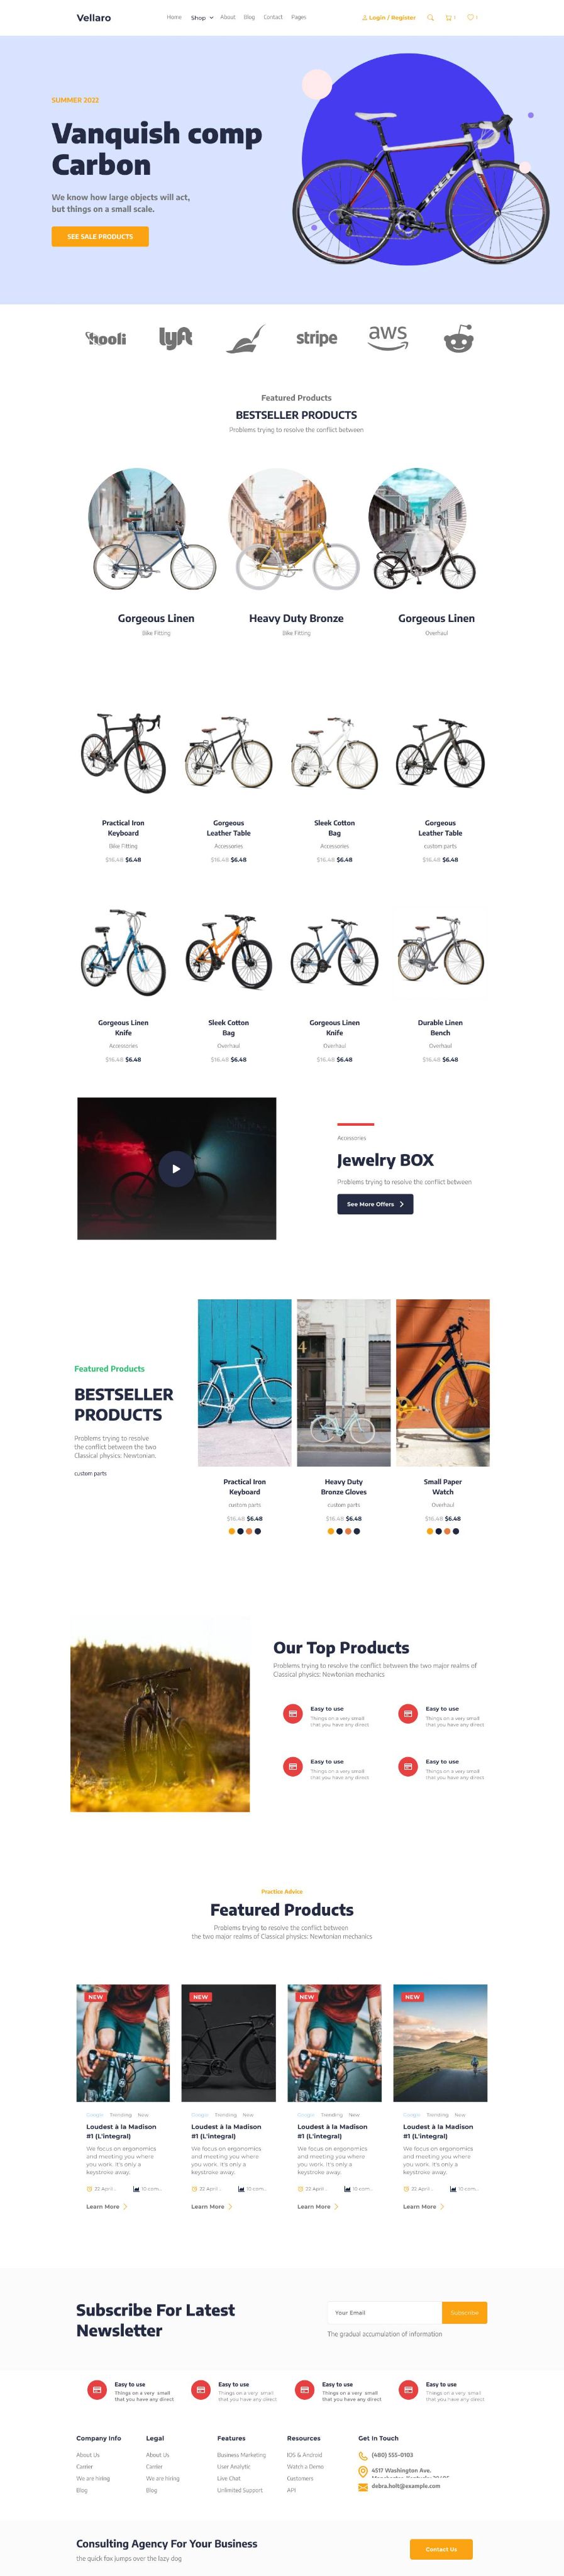The width and height of the screenshot is (564, 2576).
Task: Open the About menu item
Action: [228, 17]
